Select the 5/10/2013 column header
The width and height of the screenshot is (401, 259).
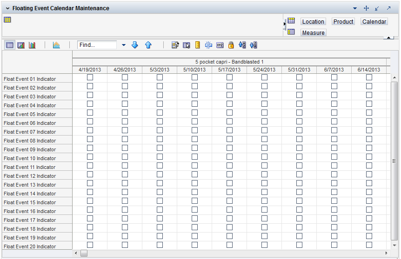(x=194, y=70)
